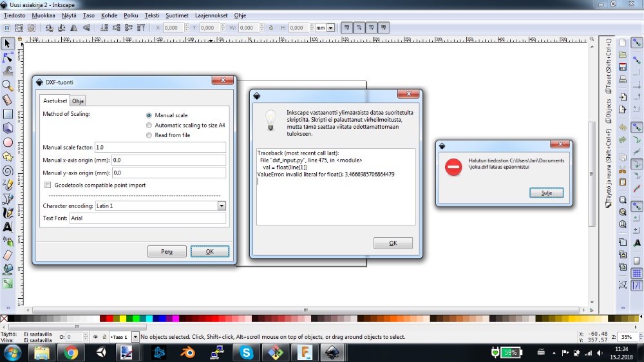Viewport: 644px width, 362px height.
Task: Select the Selector arrow tool
Action: pyautogui.click(x=7, y=44)
